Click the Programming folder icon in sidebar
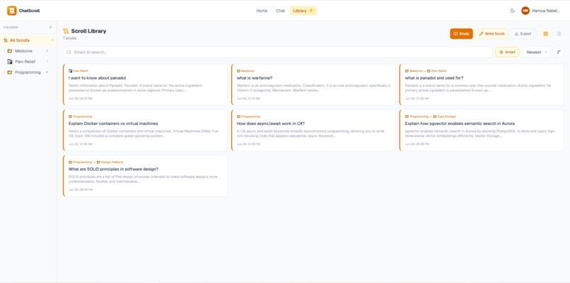The image size is (570, 283). pos(10,73)
